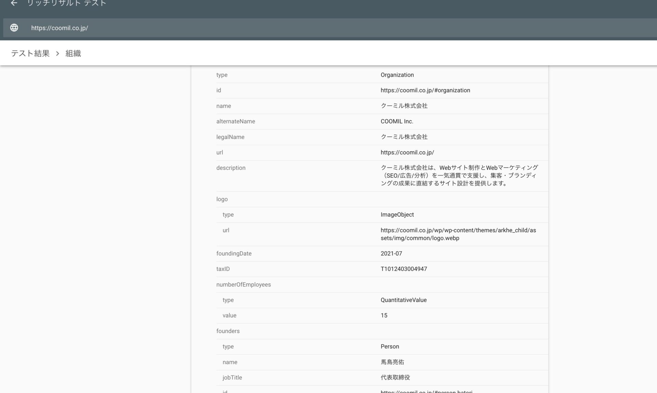
Task: Expand the numberOfEmployees property row
Action: click(244, 284)
